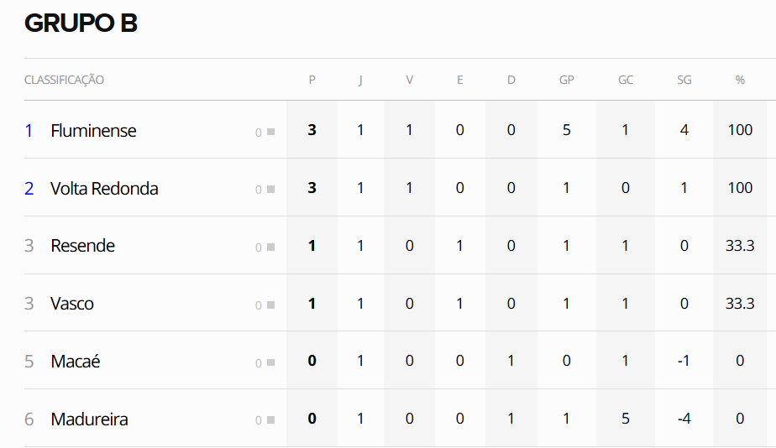Click the GC goals-against column header

(x=626, y=81)
